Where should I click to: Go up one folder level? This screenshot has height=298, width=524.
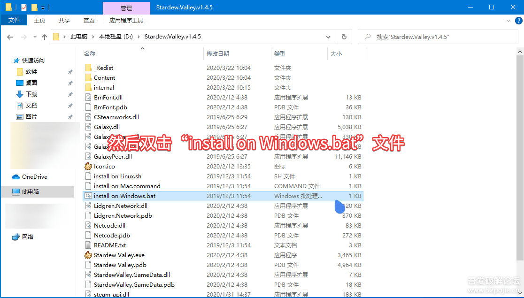point(45,37)
